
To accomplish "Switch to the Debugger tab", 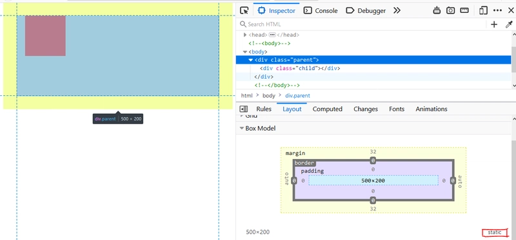I will (366, 10).
